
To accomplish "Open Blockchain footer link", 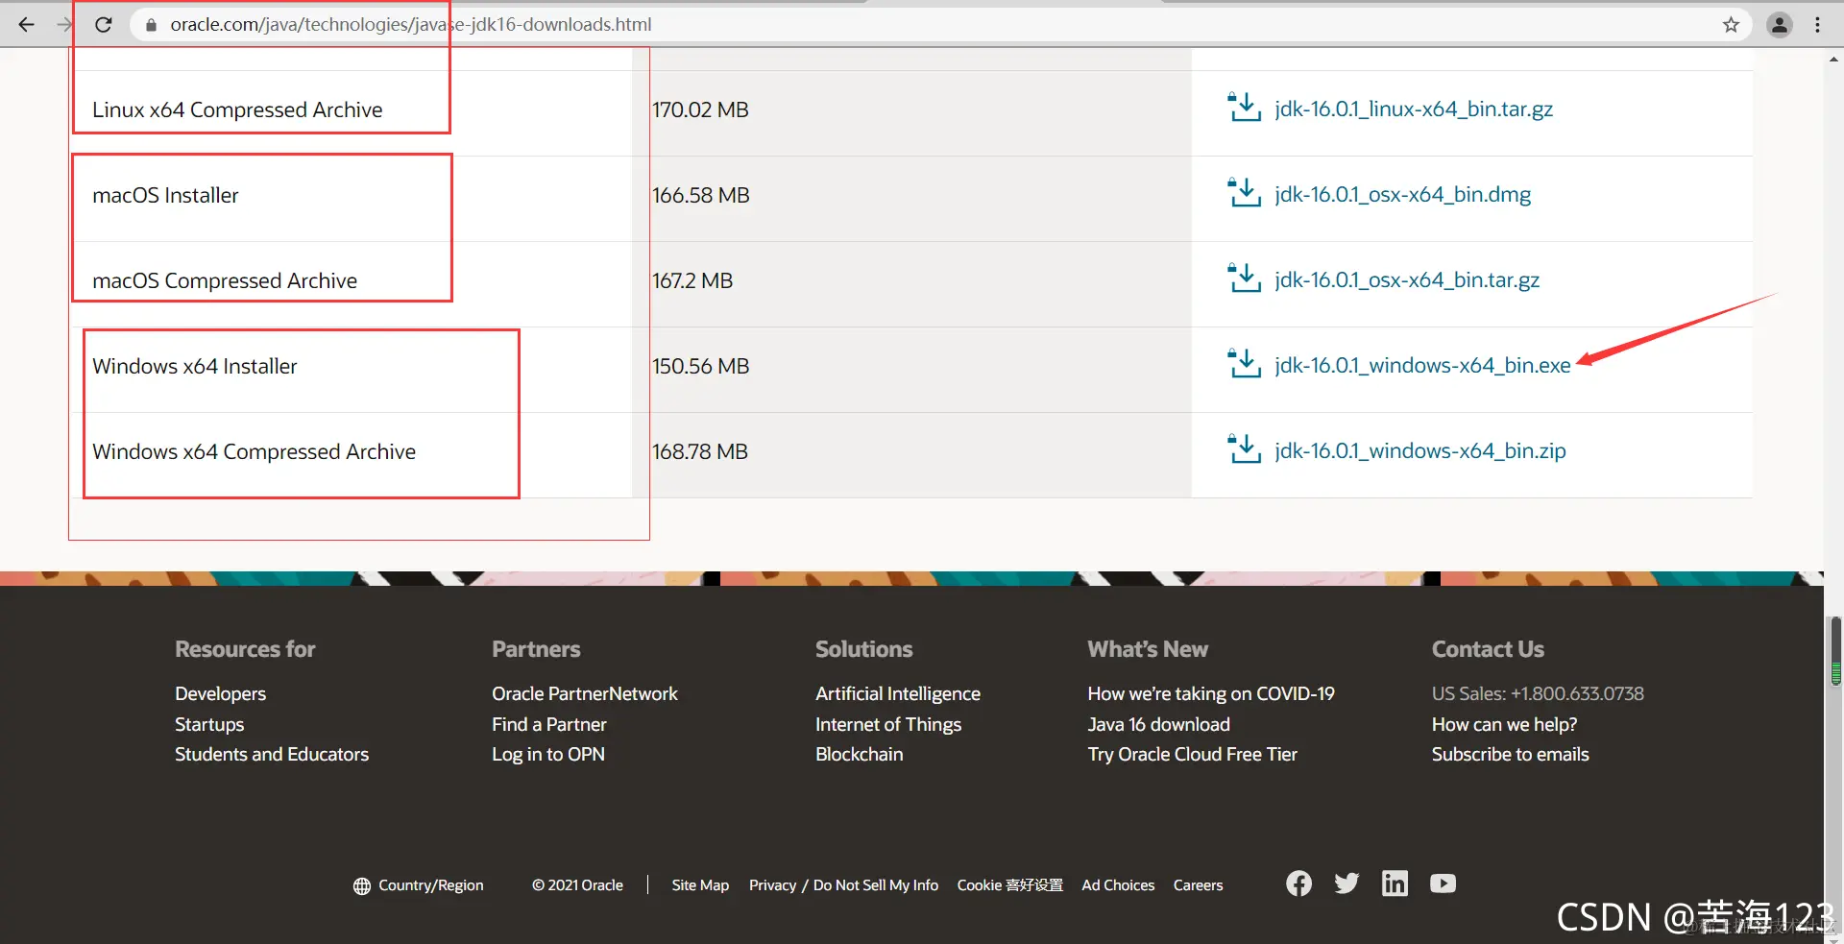I will (860, 754).
